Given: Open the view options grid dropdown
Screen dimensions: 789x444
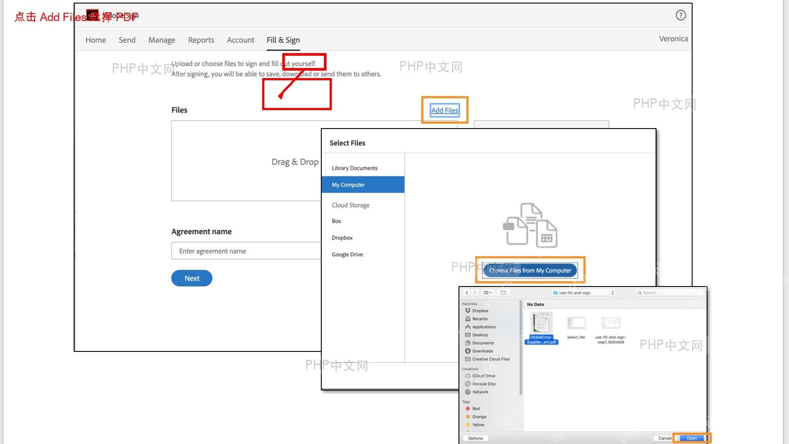Looking at the screenshot, I should [x=488, y=293].
